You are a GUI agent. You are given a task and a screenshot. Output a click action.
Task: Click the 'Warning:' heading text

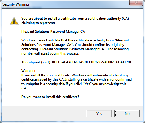point(28,71)
